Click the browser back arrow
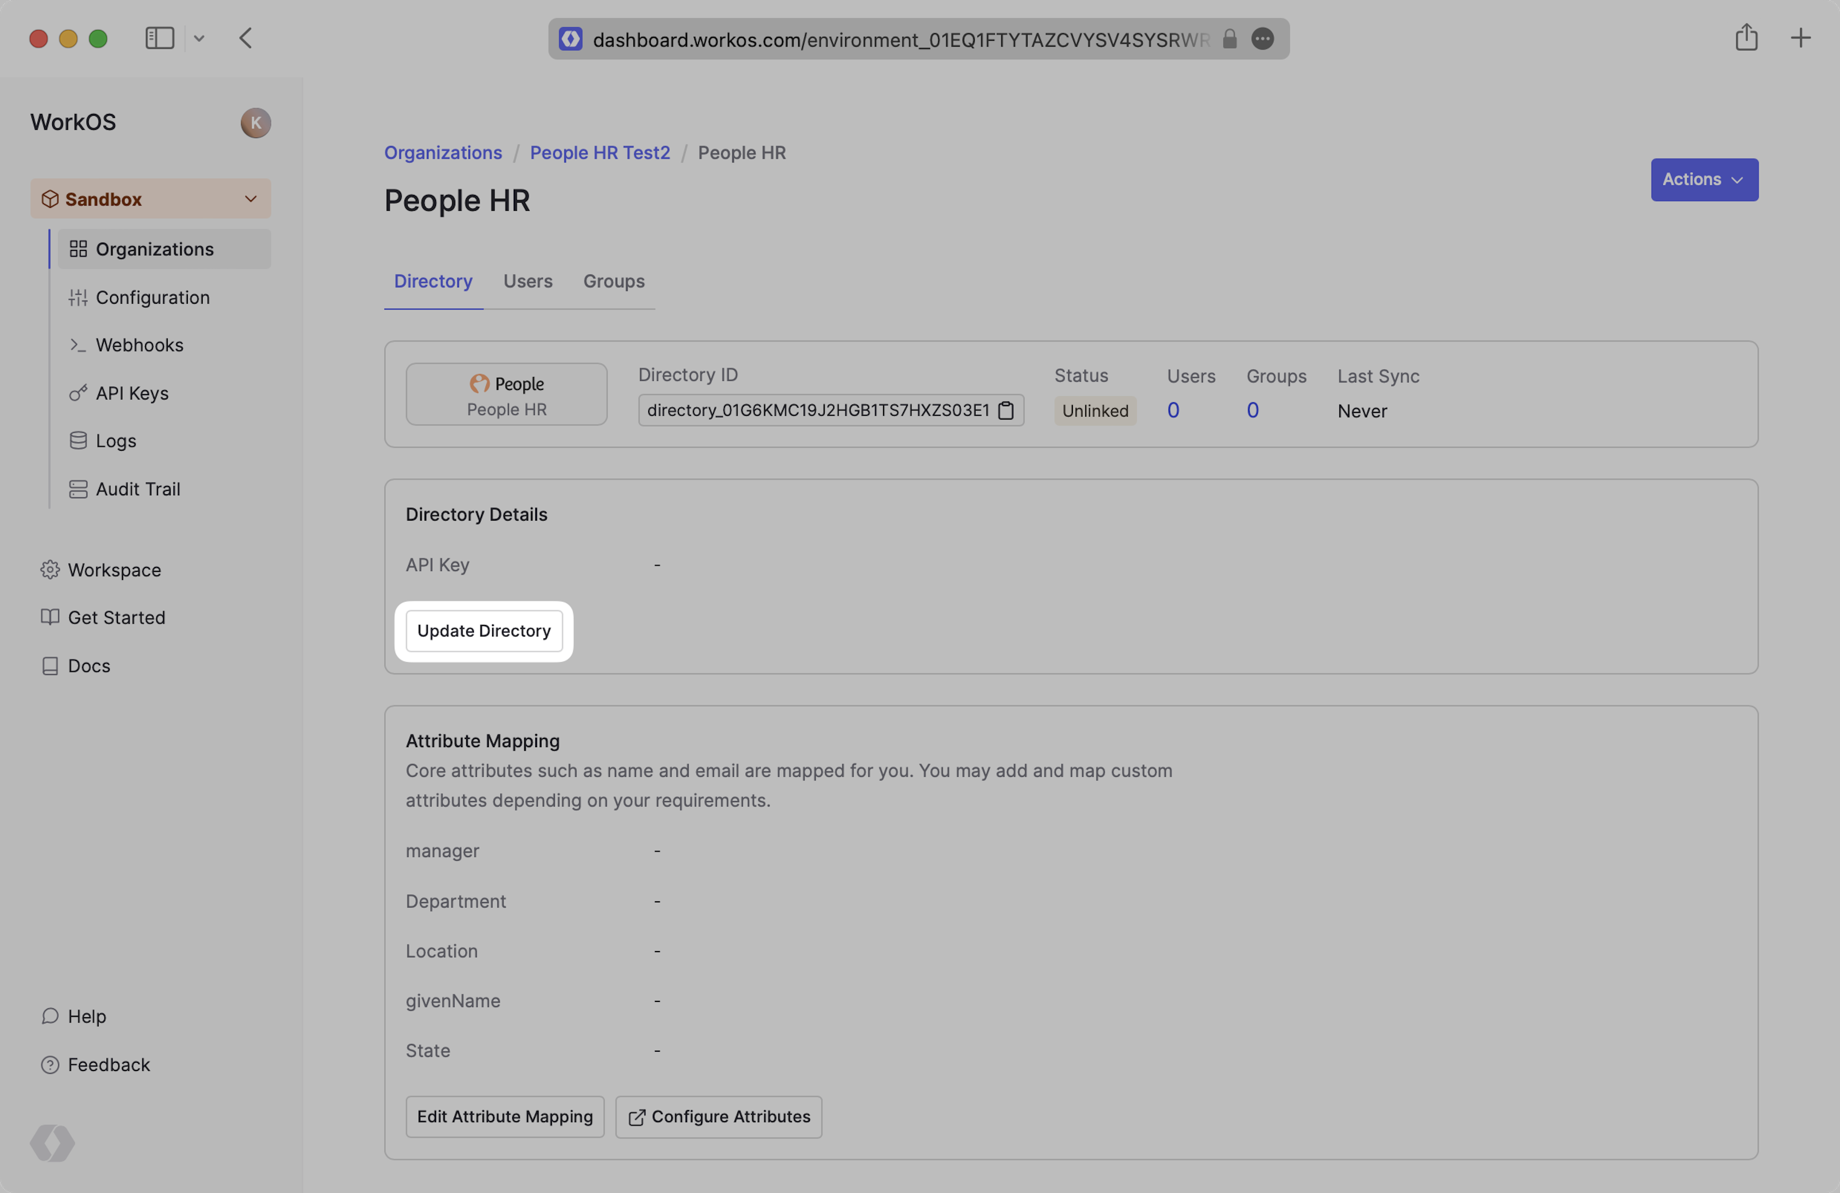 click(246, 38)
